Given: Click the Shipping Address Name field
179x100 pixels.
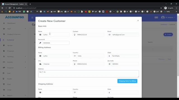Looking at the screenshot, I should pyautogui.click(x=56, y=92).
